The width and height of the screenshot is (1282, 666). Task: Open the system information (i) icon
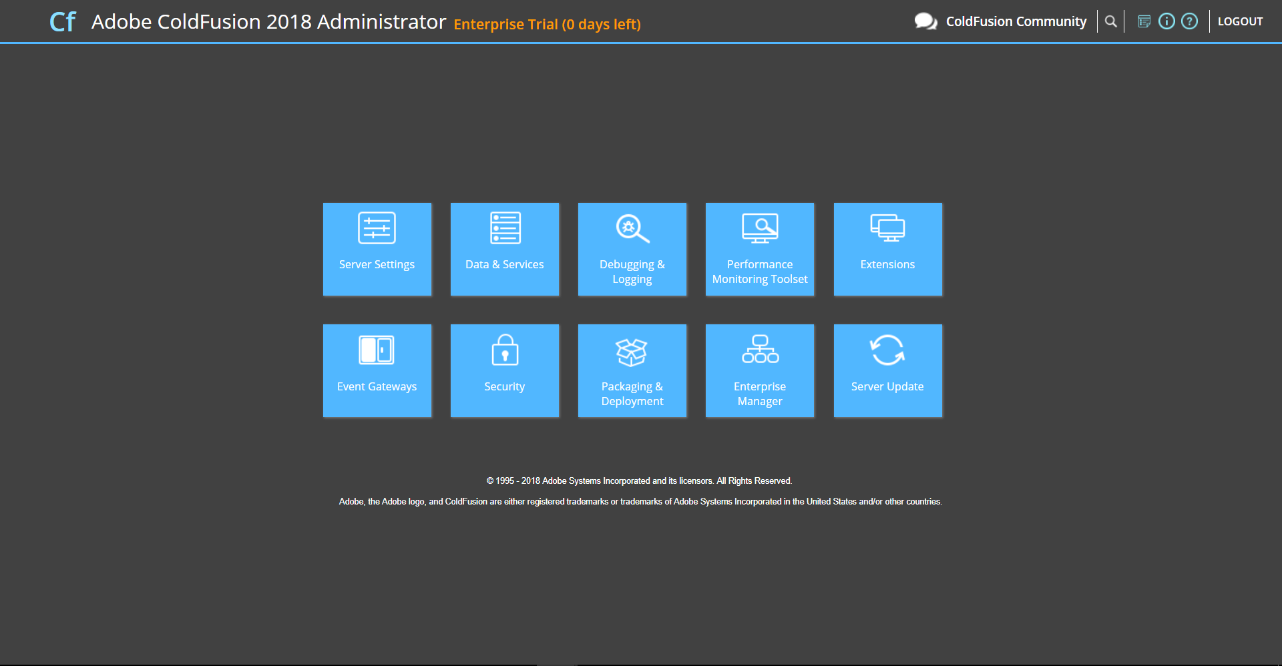(x=1166, y=21)
